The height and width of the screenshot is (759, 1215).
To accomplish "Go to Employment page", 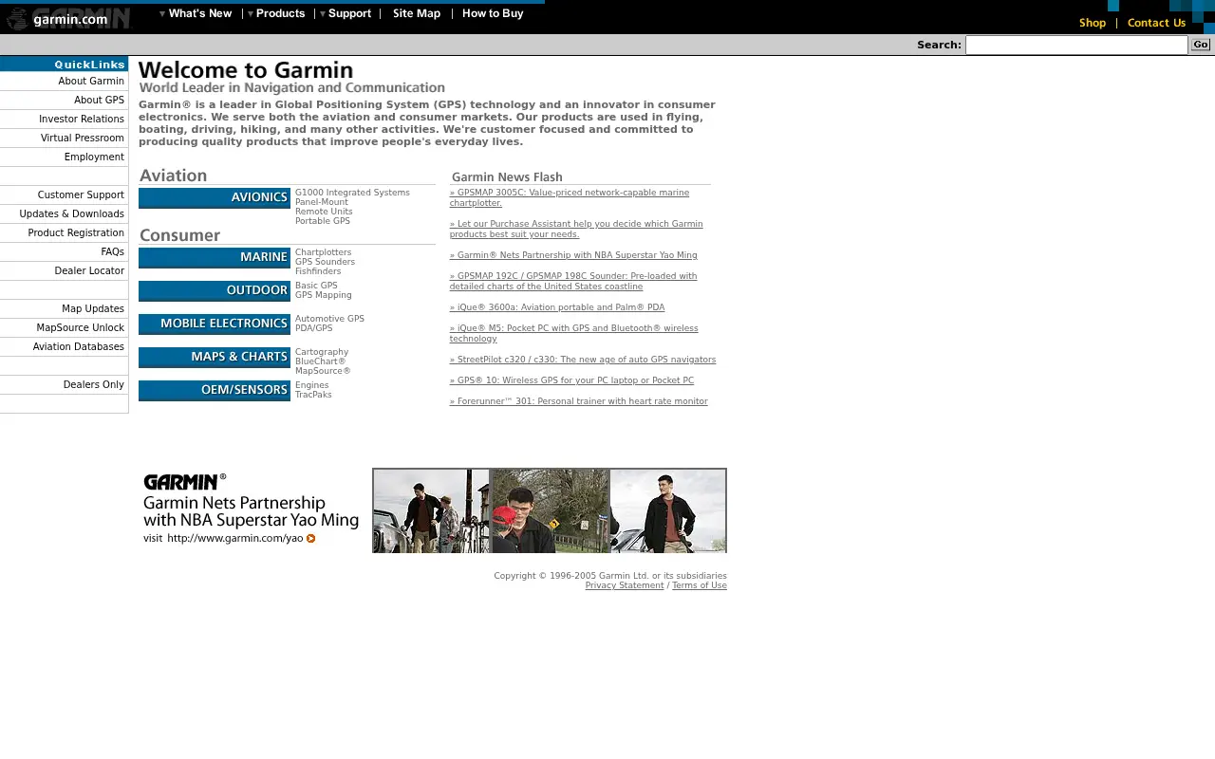I will pyautogui.click(x=94, y=157).
